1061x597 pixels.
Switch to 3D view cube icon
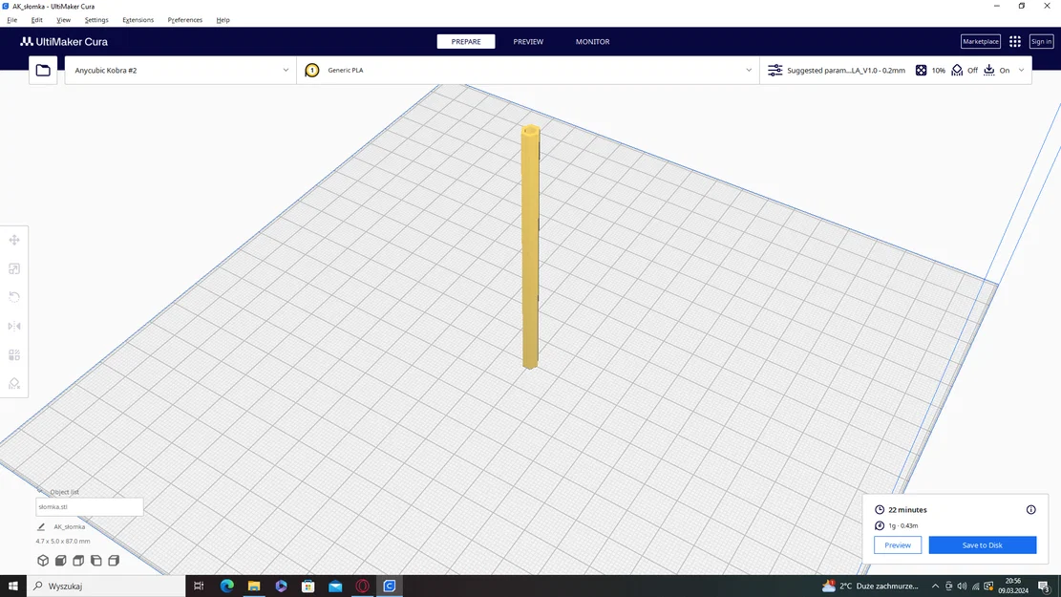43,561
